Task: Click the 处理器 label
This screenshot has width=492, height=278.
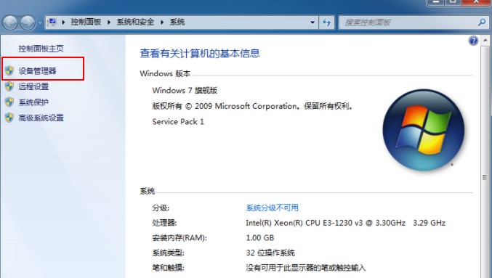Action: pos(164,223)
